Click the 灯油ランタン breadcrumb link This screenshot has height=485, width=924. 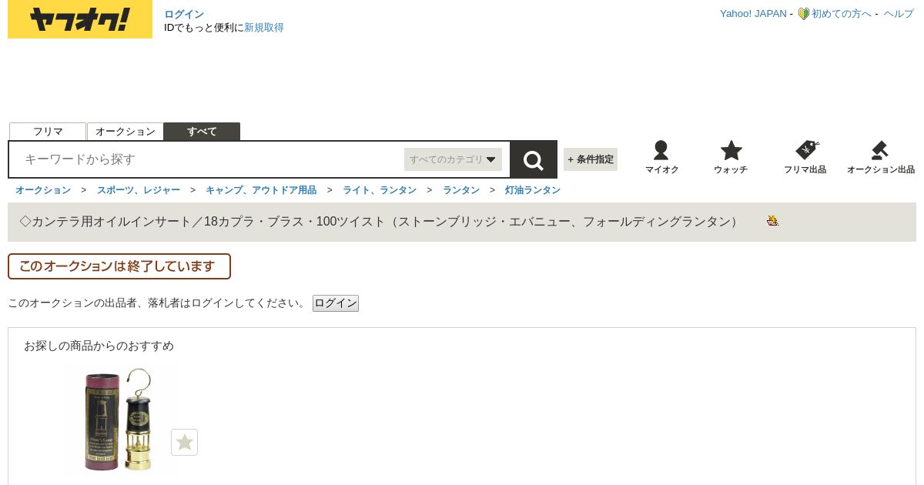tap(533, 190)
